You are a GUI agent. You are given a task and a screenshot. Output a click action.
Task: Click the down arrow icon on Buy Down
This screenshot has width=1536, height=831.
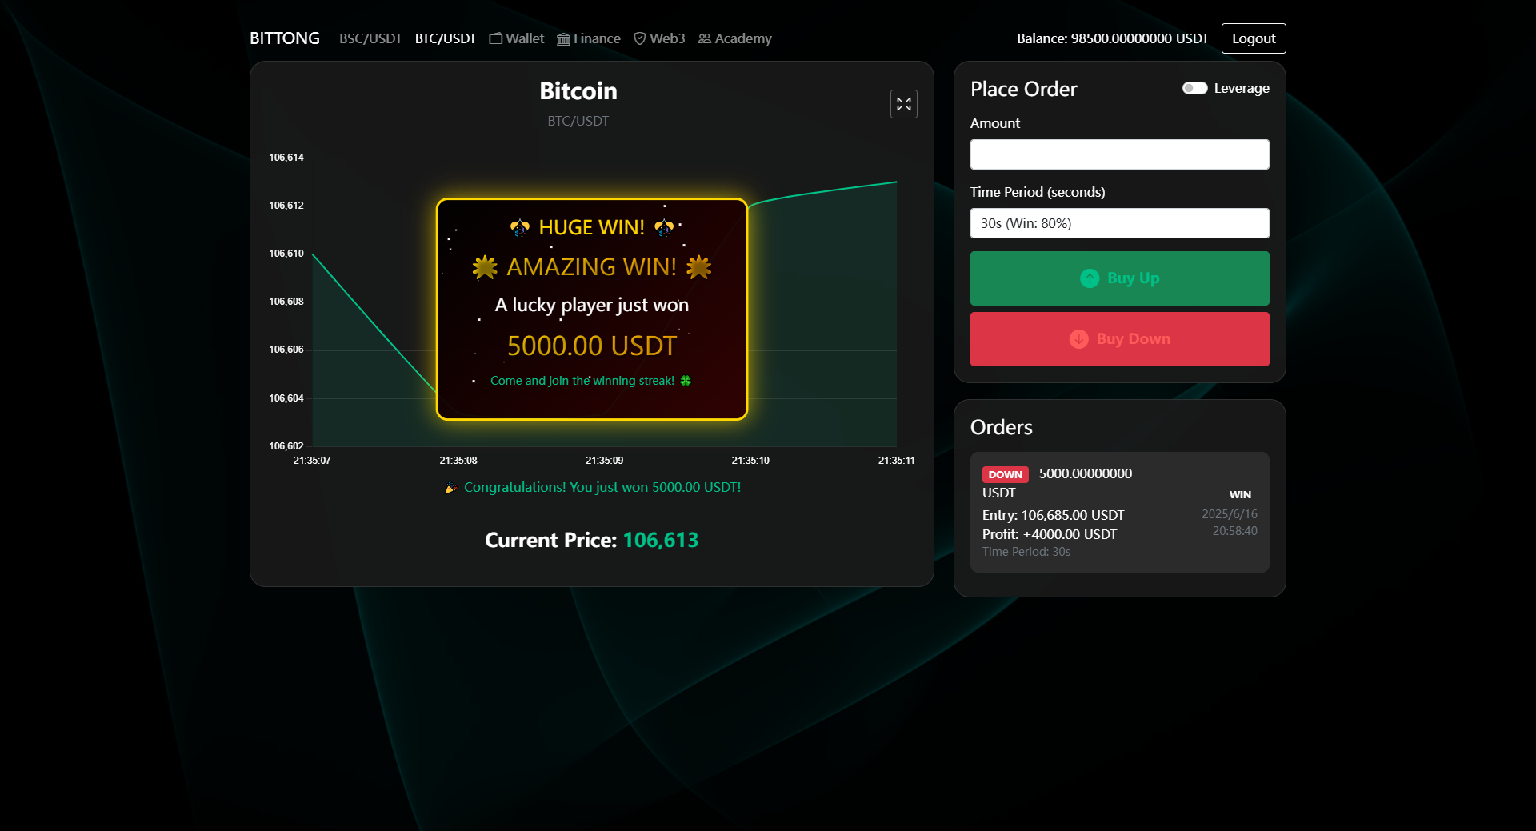pos(1078,339)
